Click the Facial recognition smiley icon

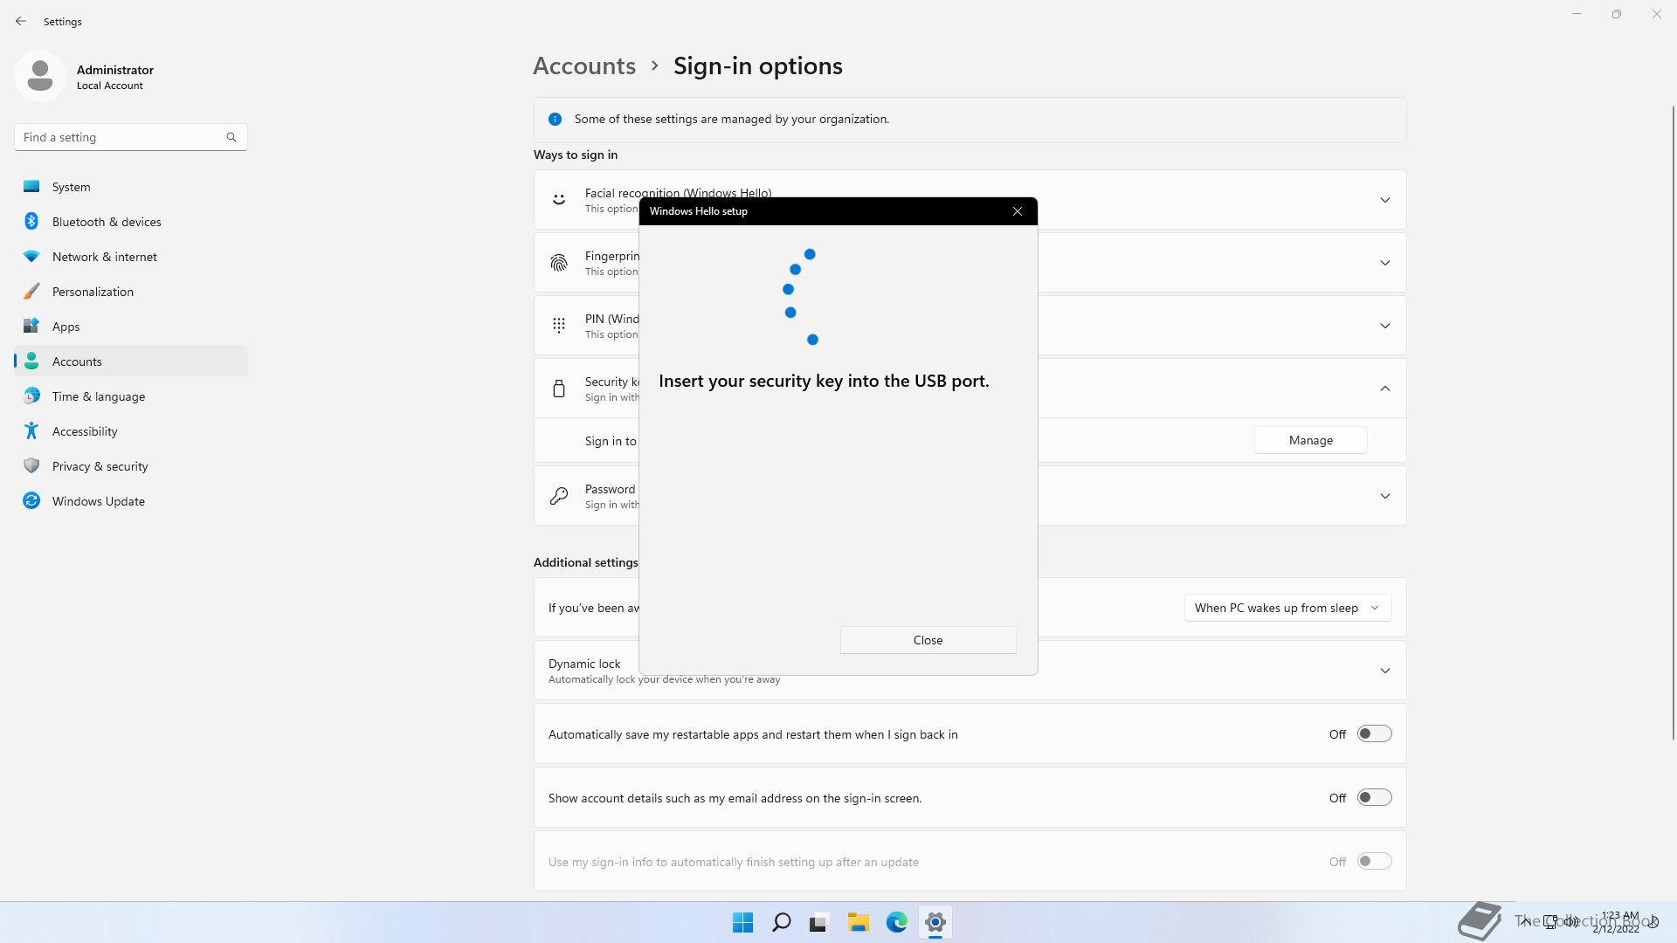tap(559, 200)
